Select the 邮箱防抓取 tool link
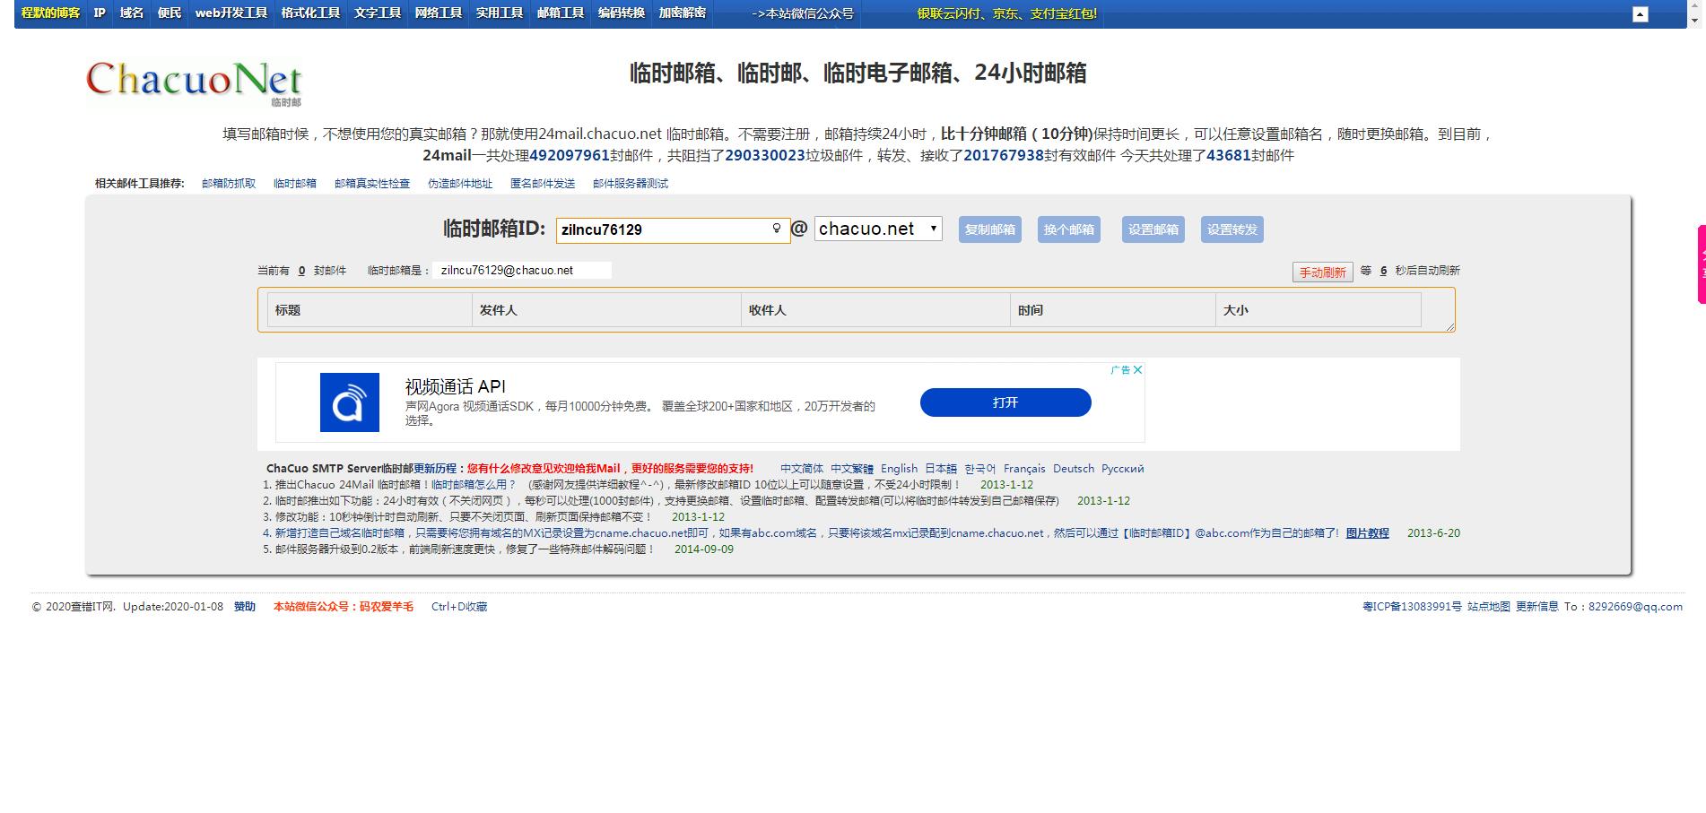Screen dimensions: 1706x813 227,183
